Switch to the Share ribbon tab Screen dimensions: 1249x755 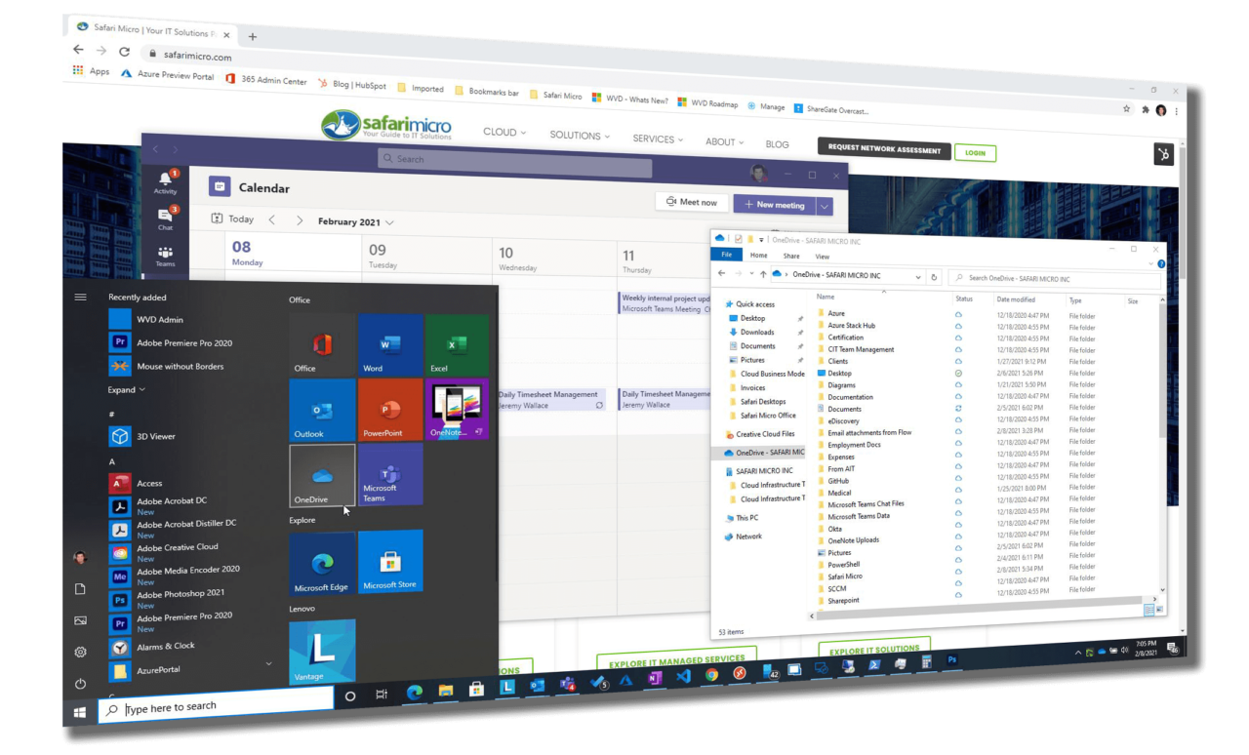pyautogui.click(x=790, y=257)
